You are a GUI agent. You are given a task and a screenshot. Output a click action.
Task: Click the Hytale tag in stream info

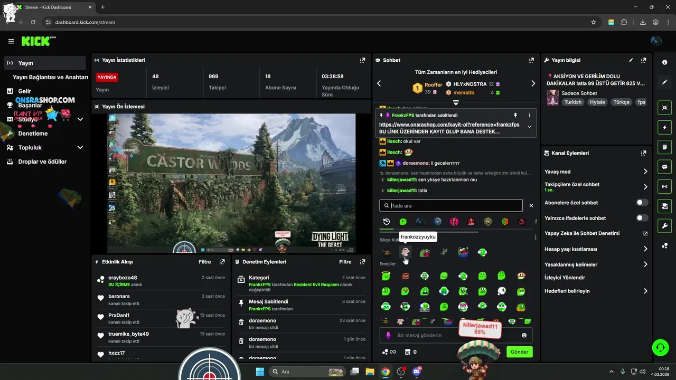point(597,102)
